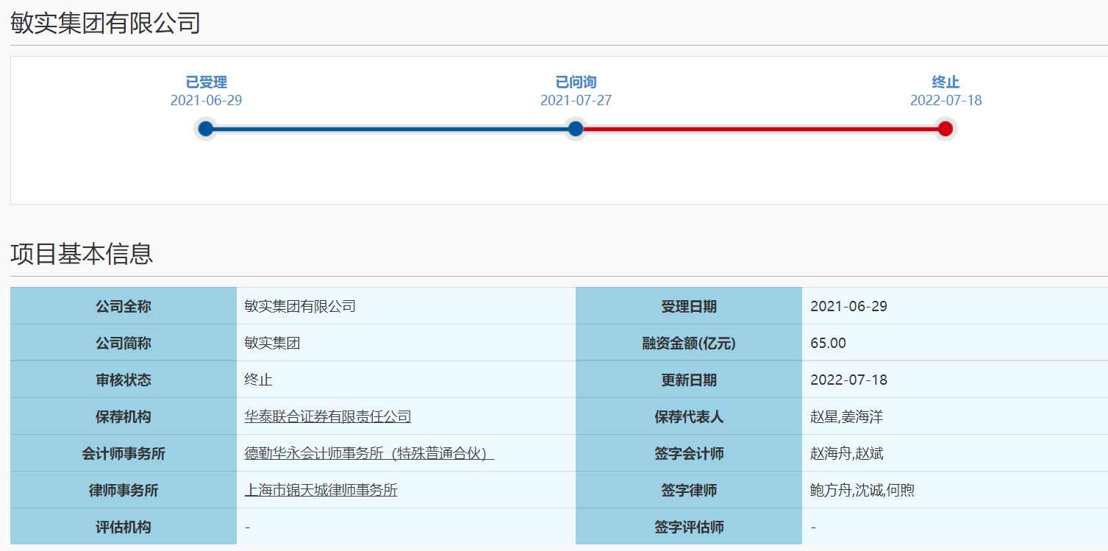Click the 保荐代表人 names 赵星,姜海洋

(846, 417)
